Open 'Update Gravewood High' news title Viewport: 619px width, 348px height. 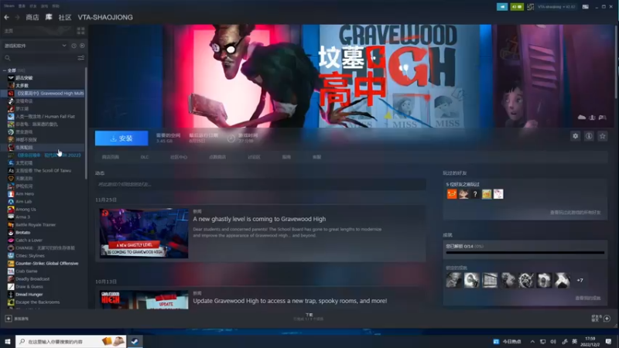289,301
